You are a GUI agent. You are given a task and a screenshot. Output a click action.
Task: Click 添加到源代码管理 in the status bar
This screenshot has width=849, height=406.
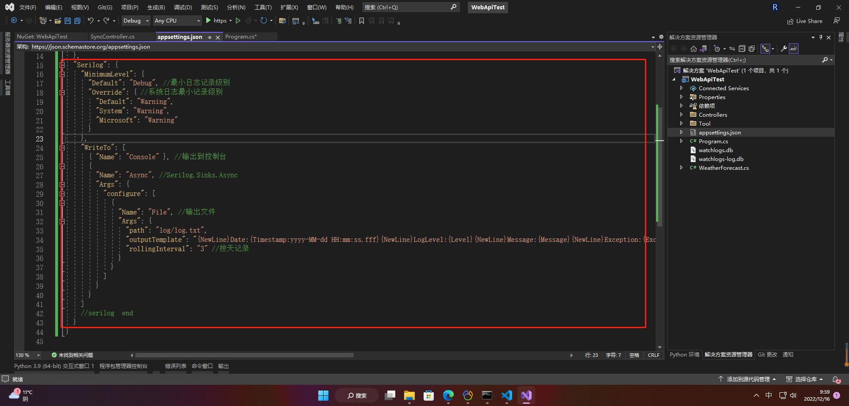point(747,379)
